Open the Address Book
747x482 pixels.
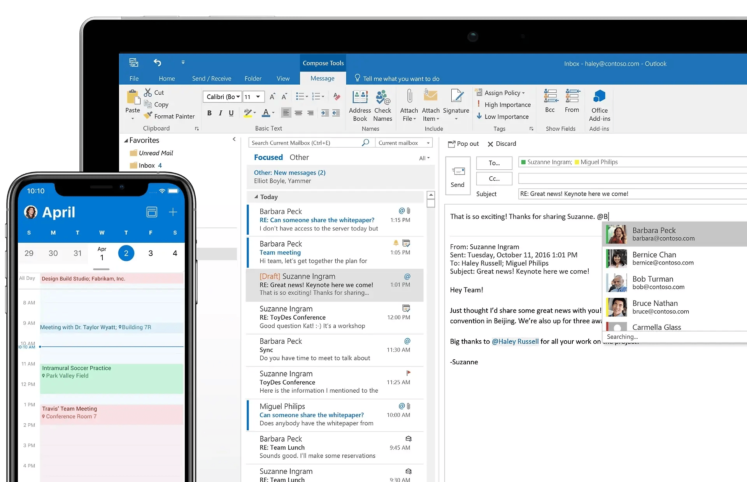point(360,106)
